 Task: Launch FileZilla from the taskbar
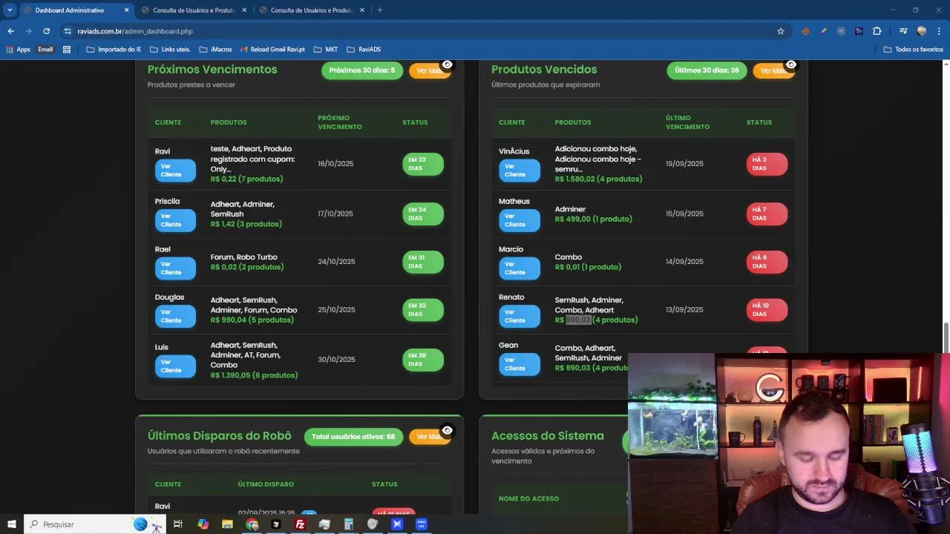point(300,524)
